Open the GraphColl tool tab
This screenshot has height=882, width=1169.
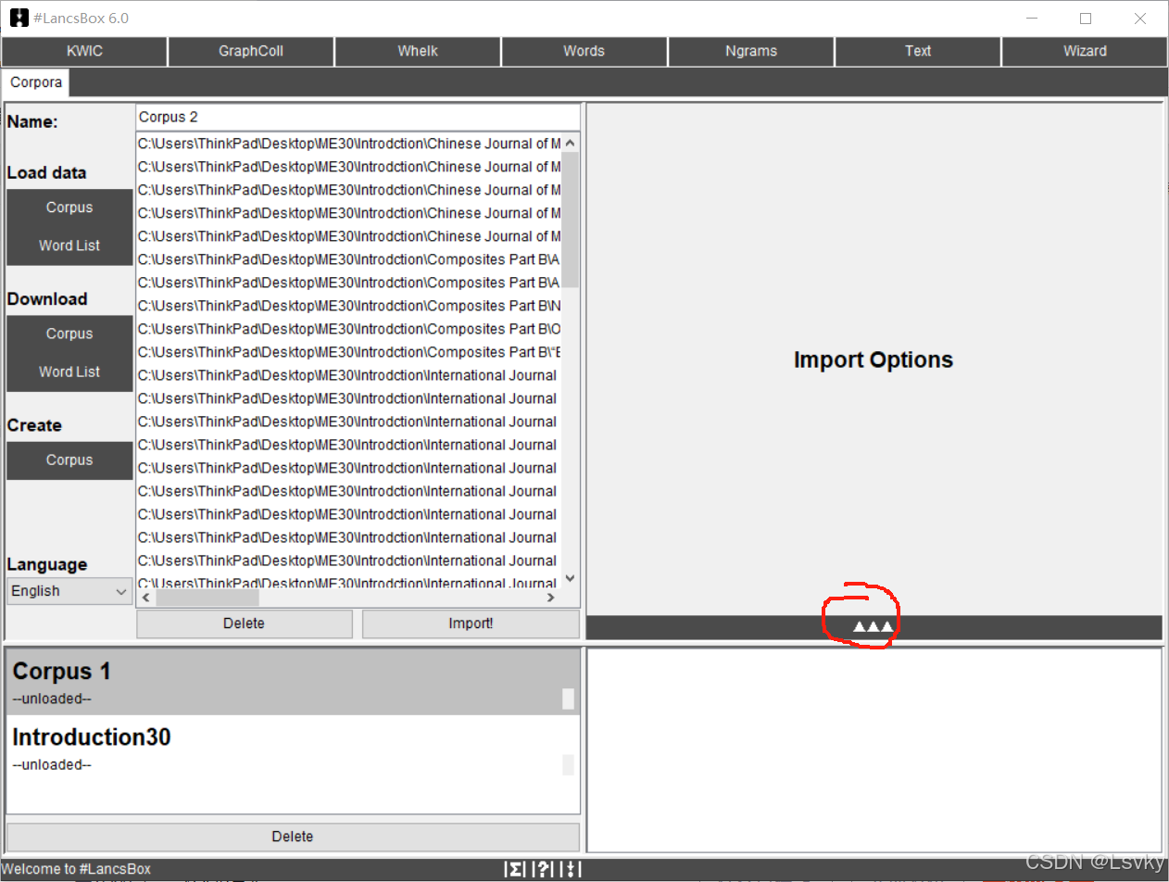(x=251, y=51)
